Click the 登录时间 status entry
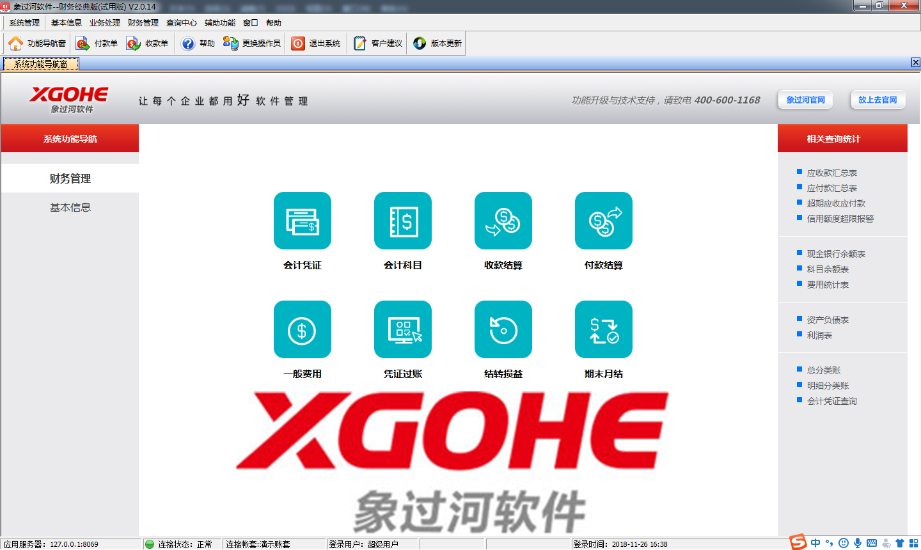Viewport: 921px width, 550px height. pos(620,544)
